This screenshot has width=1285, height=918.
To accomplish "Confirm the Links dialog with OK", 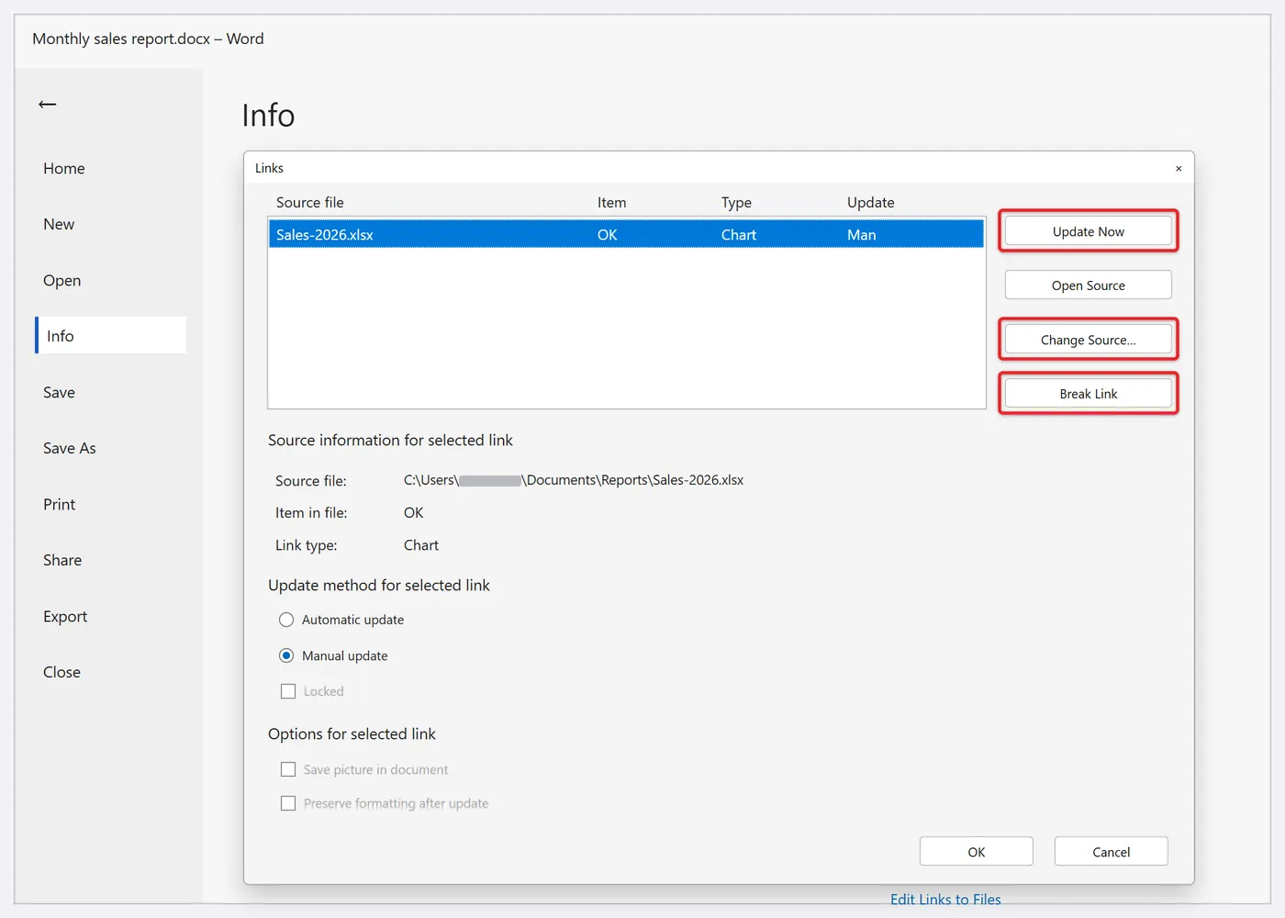I will tap(977, 852).
